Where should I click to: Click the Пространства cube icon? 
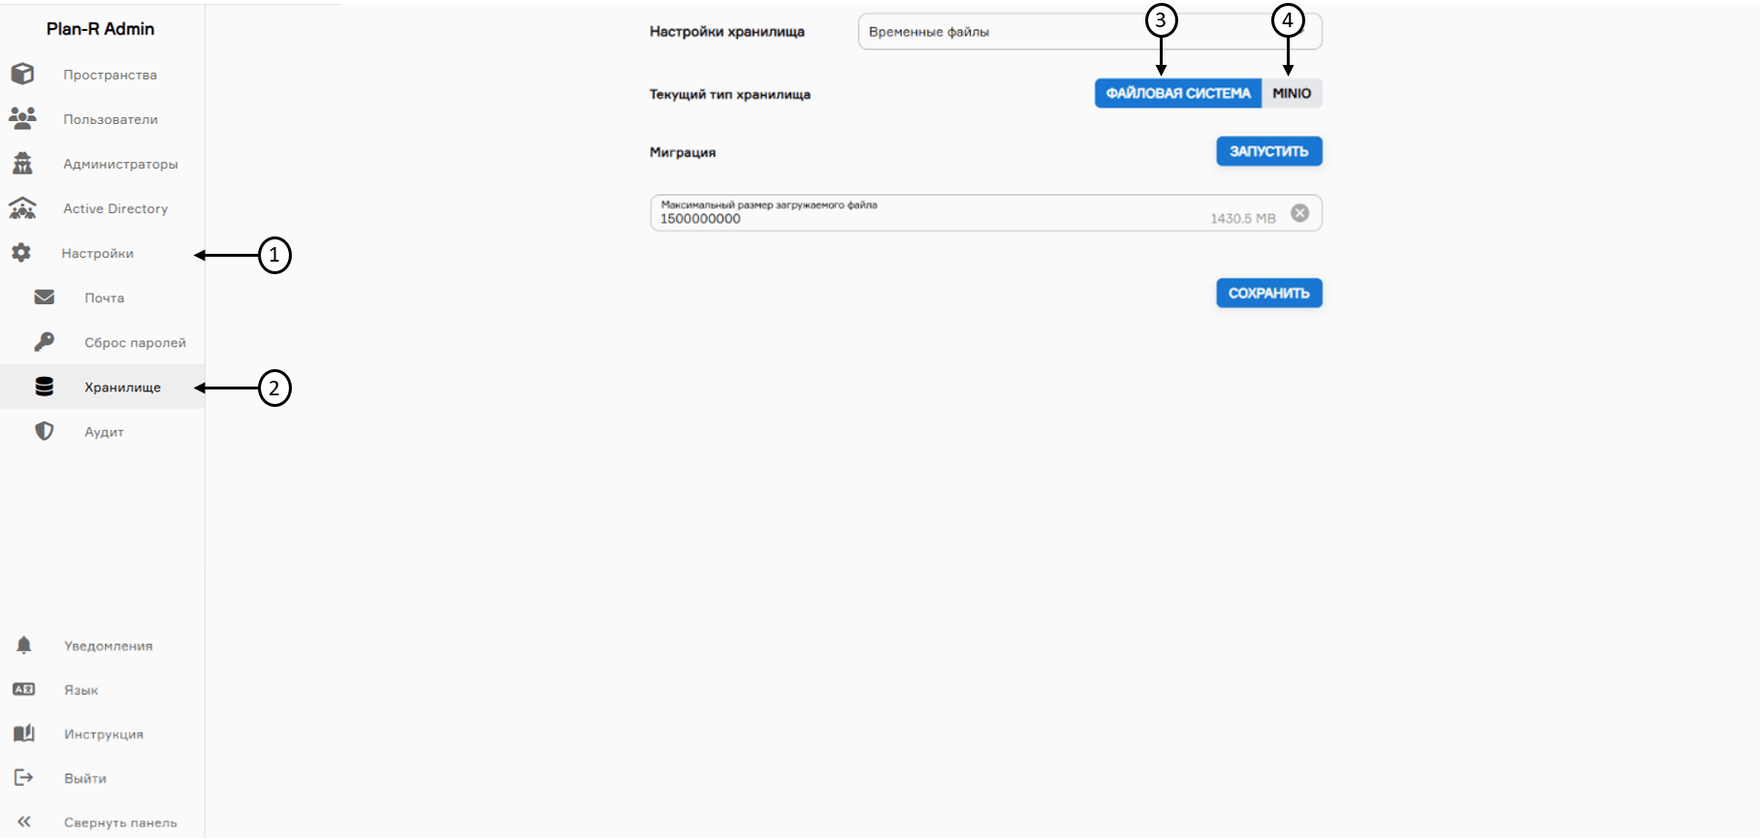pos(22,75)
